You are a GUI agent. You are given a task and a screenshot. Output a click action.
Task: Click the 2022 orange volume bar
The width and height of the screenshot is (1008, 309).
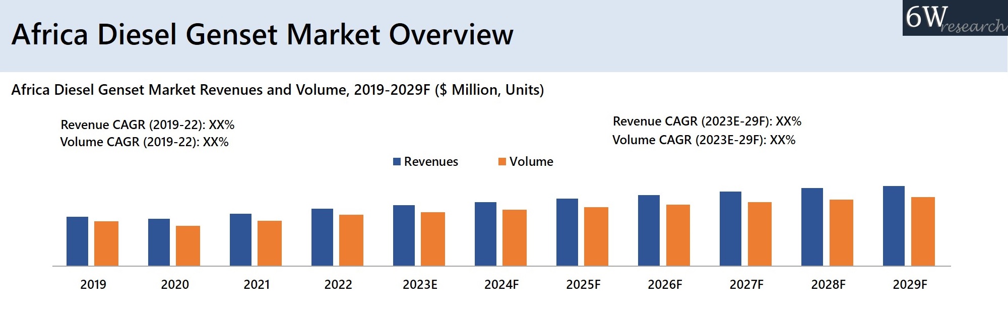click(351, 240)
